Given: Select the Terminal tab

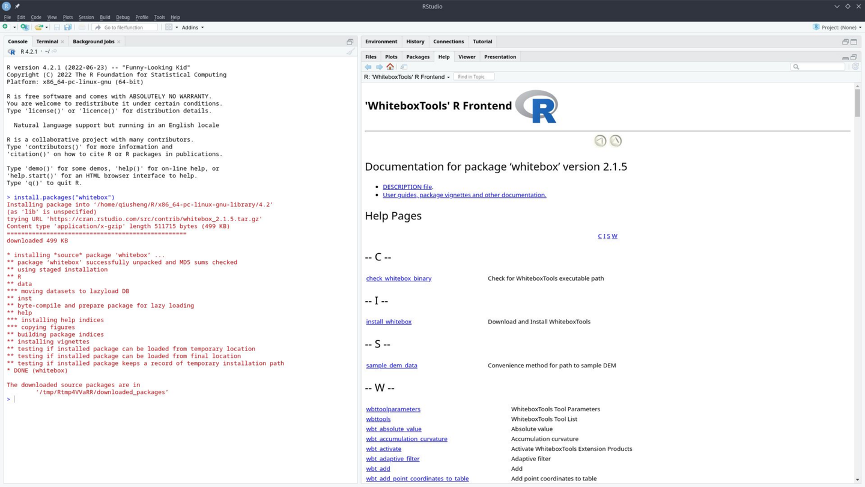Looking at the screenshot, I should tap(47, 41).
